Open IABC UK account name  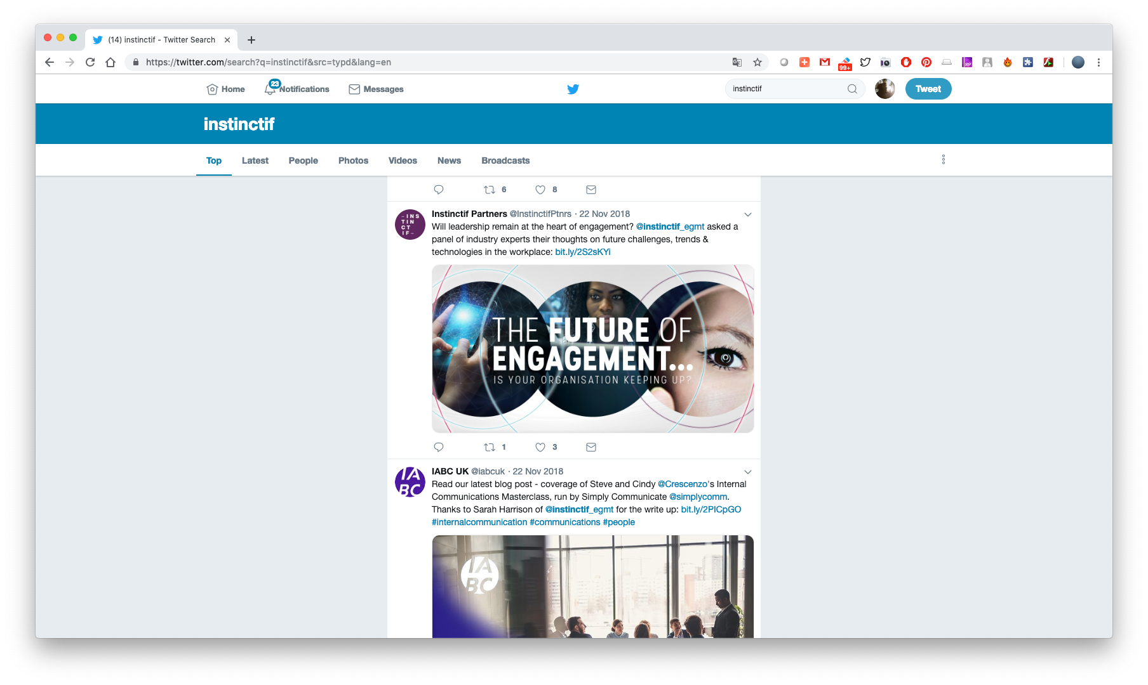(x=450, y=471)
